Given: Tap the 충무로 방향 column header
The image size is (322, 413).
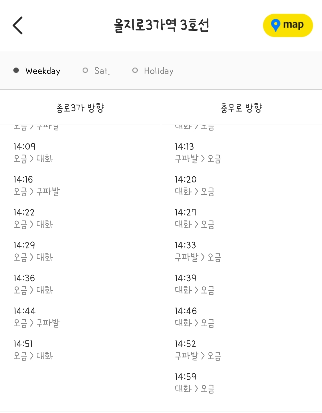Looking at the screenshot, I should pyautogui.click(x=241, y=108).
